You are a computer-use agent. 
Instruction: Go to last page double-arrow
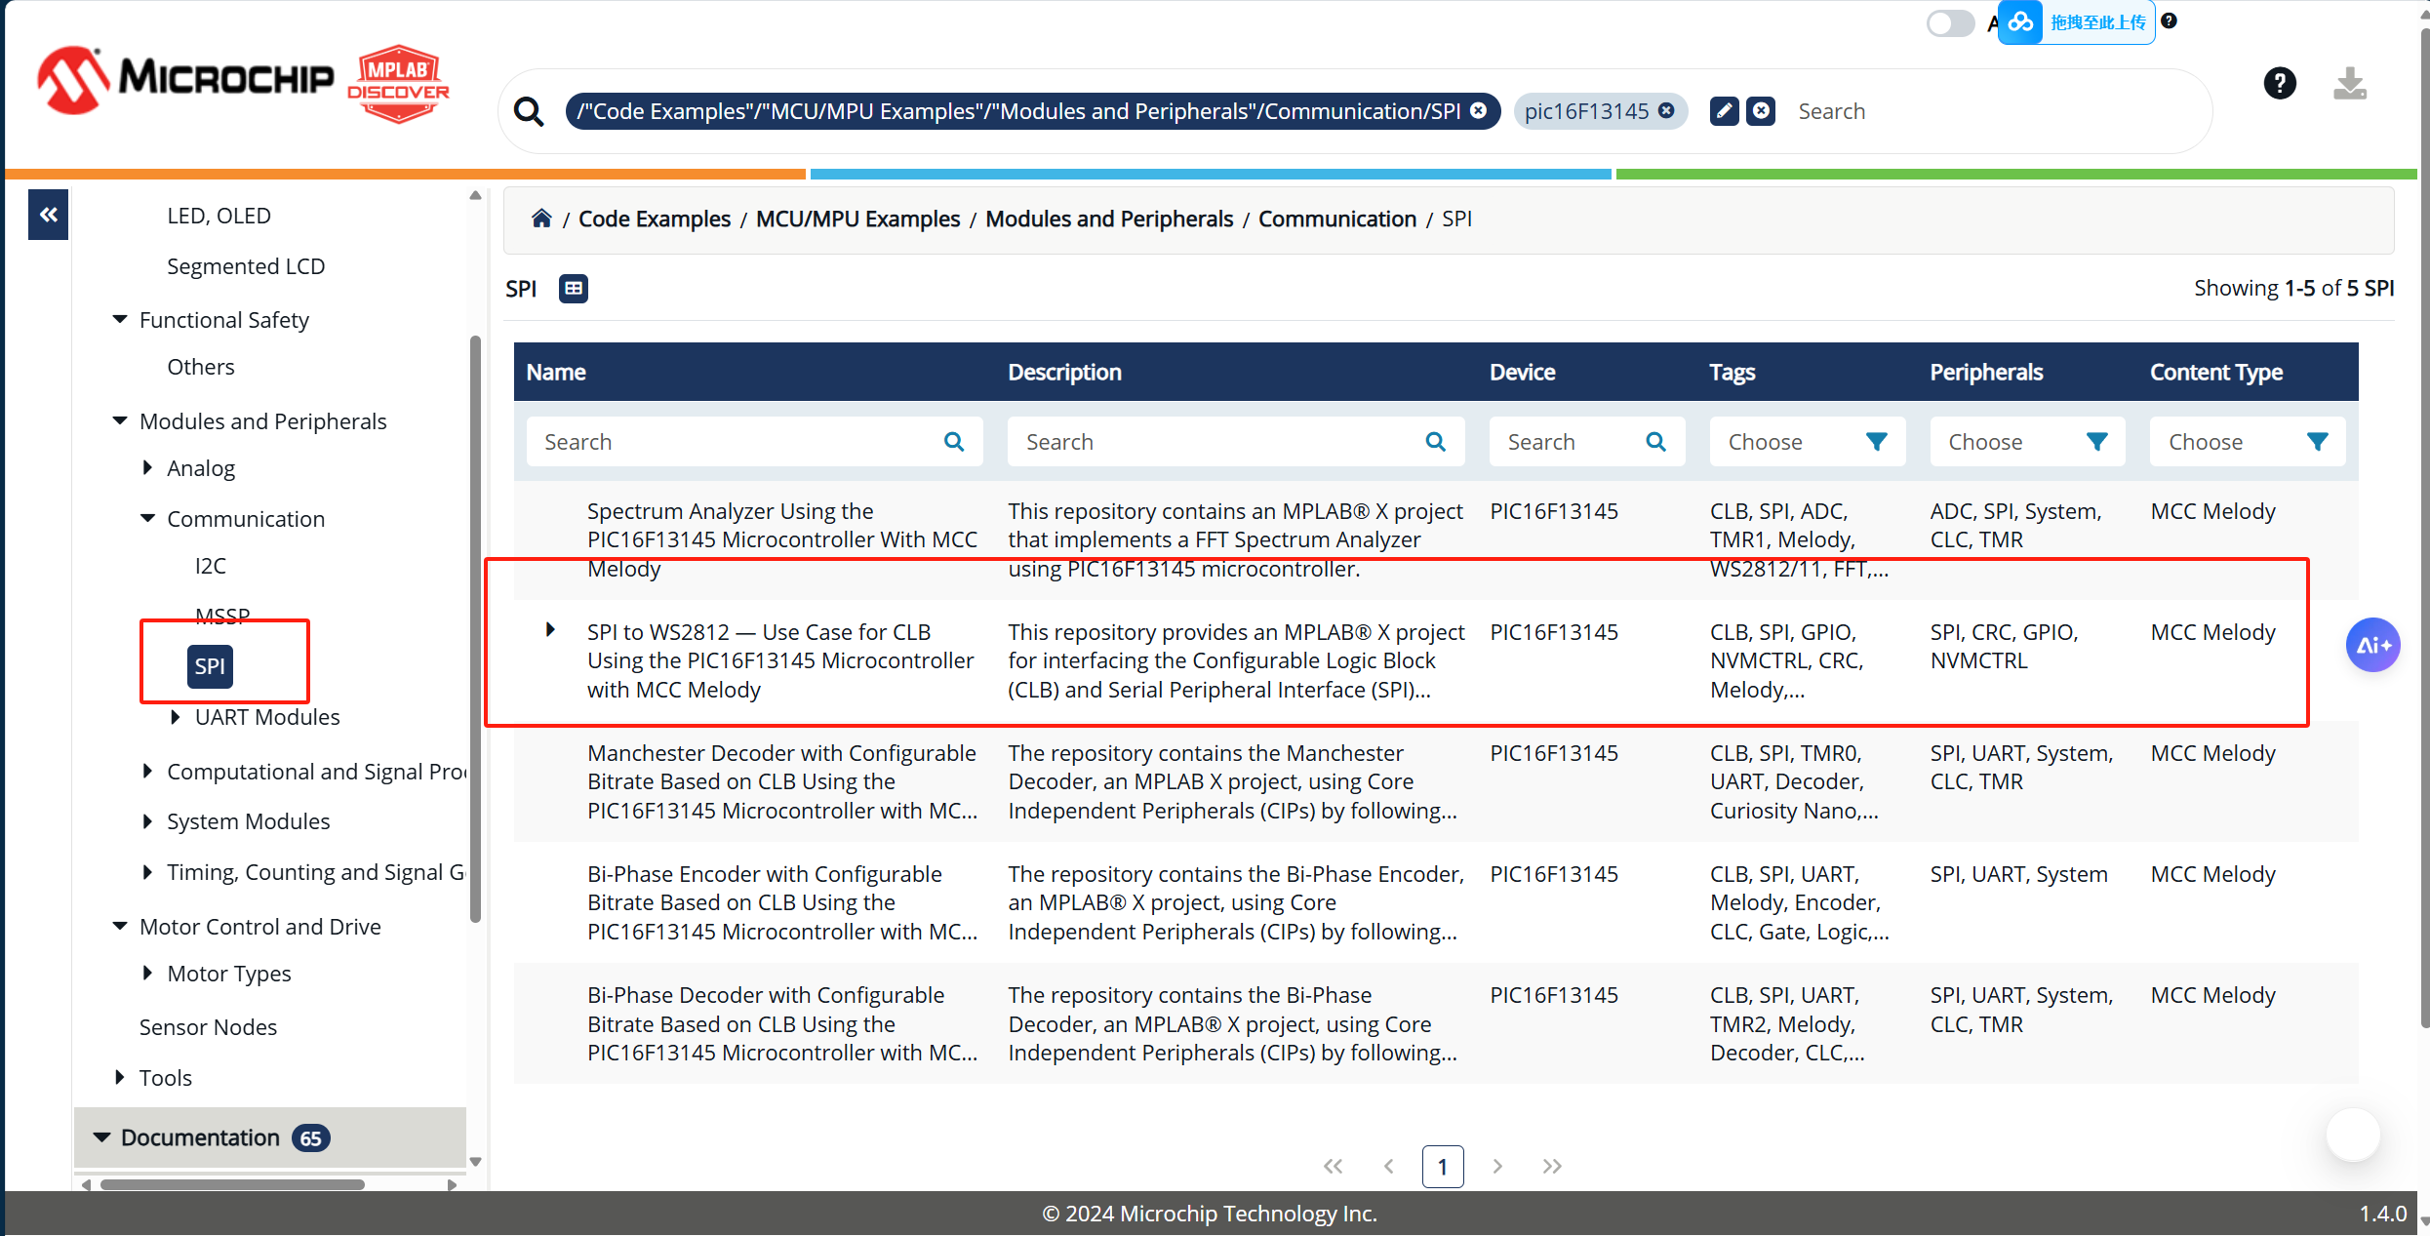coord(1553,1166)
